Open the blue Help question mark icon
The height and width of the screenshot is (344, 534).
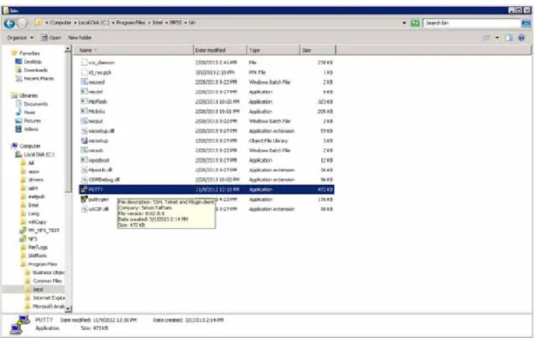click(x=522, y=38)
